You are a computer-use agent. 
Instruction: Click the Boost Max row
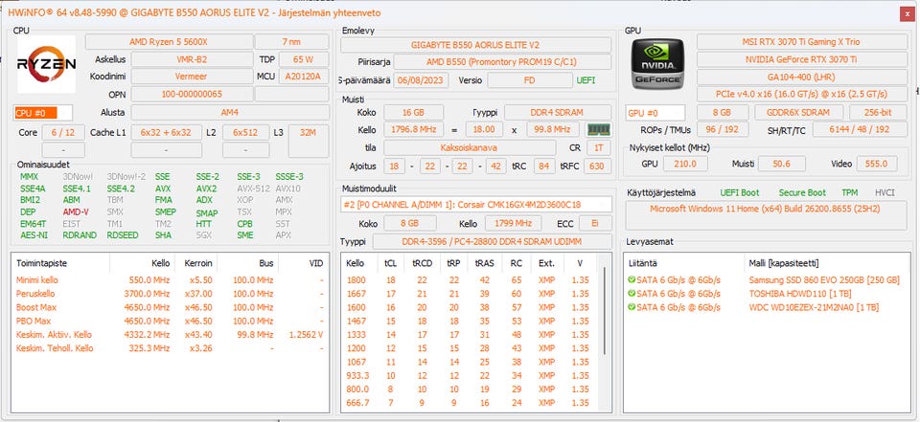[x=171, y=307]
